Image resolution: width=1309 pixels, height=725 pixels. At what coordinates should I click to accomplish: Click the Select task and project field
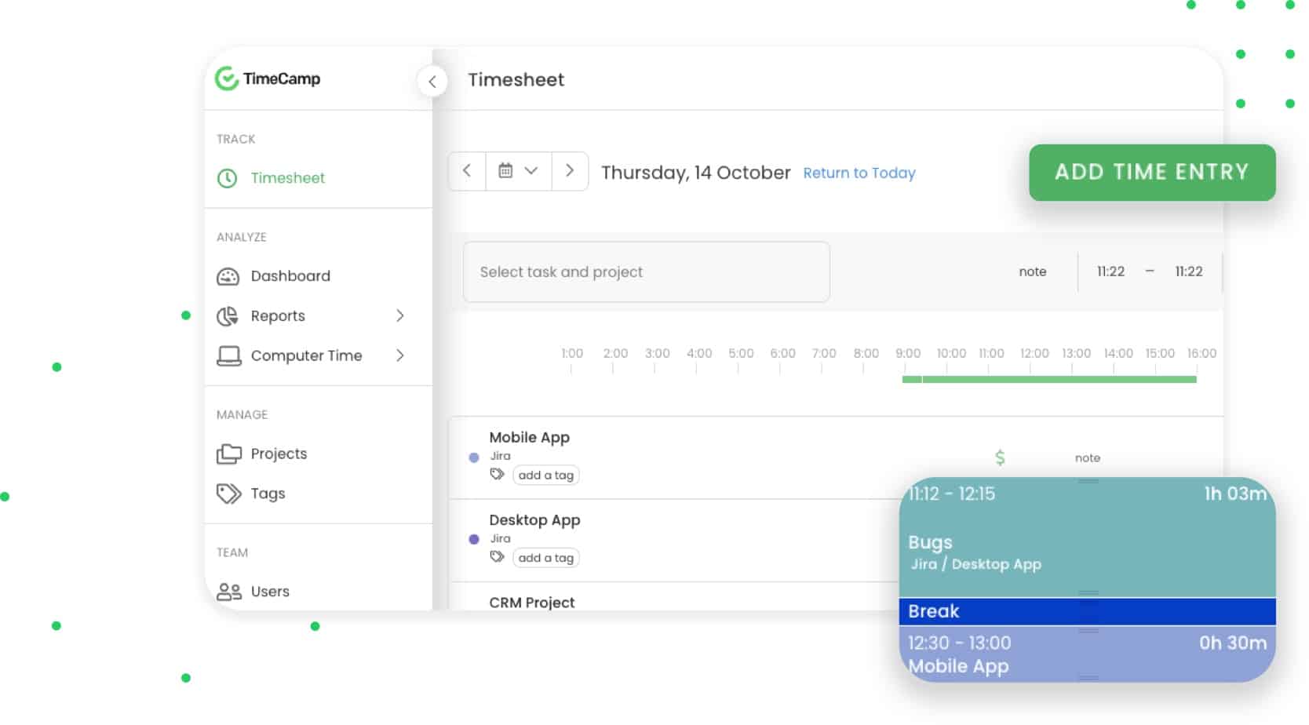coord(646,272)
